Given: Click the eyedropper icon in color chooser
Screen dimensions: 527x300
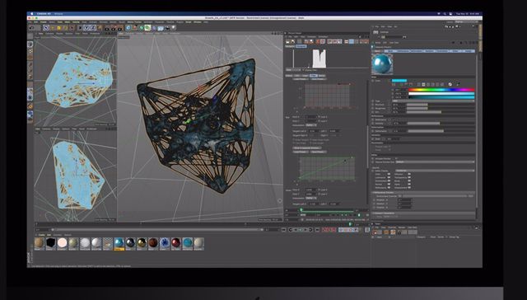Looking at the screenshot, I should click(458, 84).
